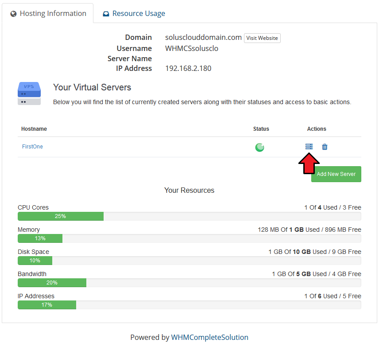
Task: Open server management icon for FirstOne
Action: 309,147
